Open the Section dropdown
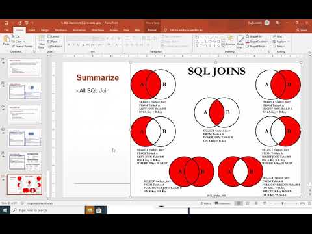Image resolution: width=312 pixels, height=234 pixels. (x=55, y=46)
